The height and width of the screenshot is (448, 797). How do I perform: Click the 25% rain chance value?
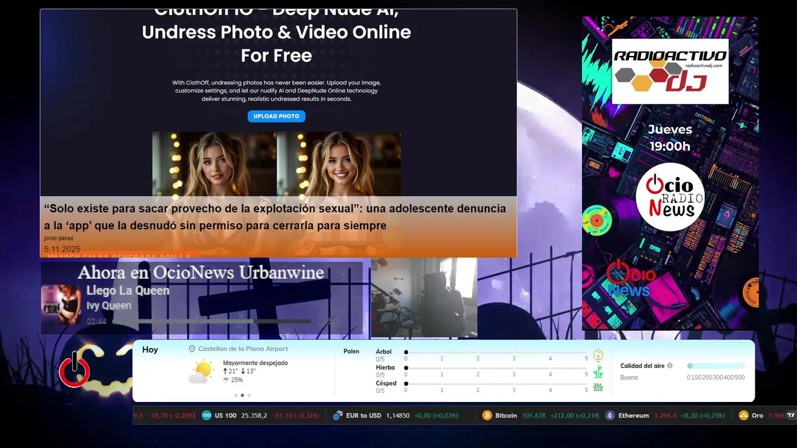(237, 380)
